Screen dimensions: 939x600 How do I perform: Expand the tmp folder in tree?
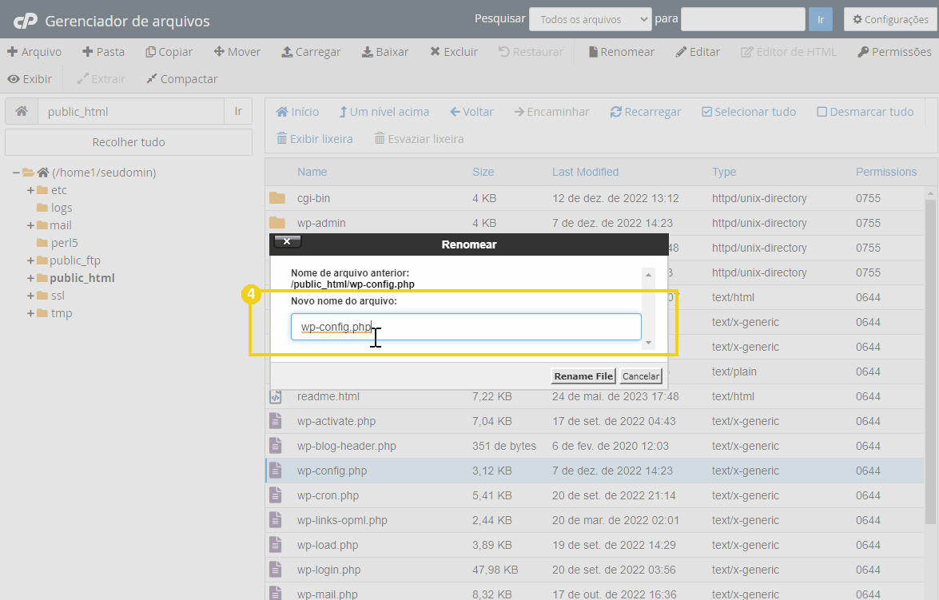(30, 313)
